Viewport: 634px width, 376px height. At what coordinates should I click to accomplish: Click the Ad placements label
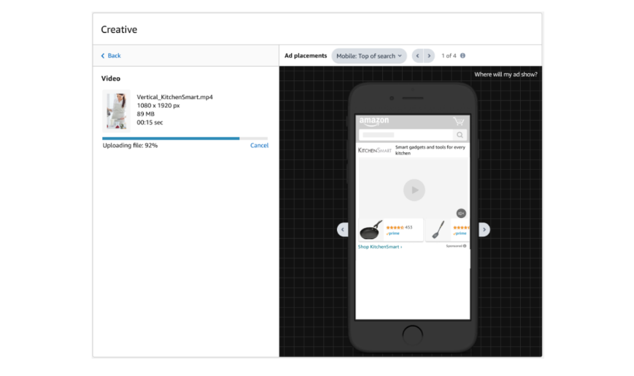(306, 56)
